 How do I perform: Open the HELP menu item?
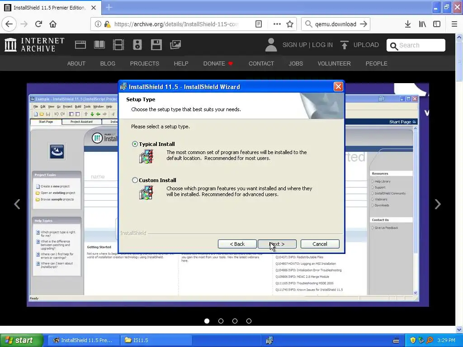click(181, 63)
